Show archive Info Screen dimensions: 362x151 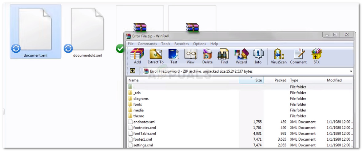pos(258,56)
